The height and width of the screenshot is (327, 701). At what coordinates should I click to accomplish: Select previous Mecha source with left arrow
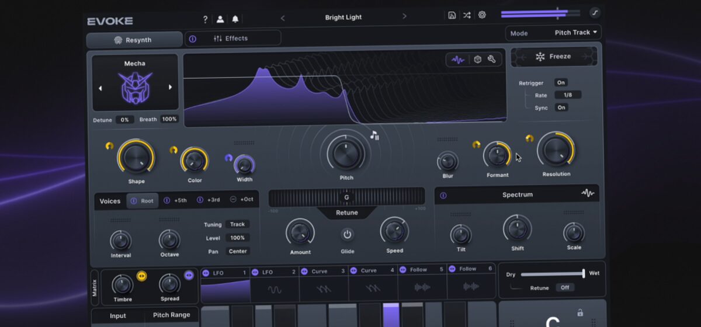(x=100, y=88)
